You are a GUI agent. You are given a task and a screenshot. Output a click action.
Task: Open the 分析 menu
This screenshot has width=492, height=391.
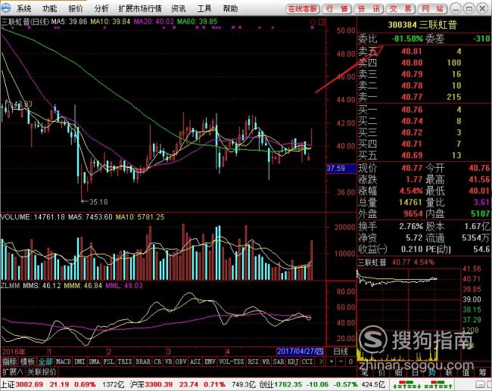101,8
